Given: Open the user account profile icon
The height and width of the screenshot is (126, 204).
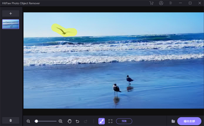Looking at the screenshot, I should (x=161, y=3).
